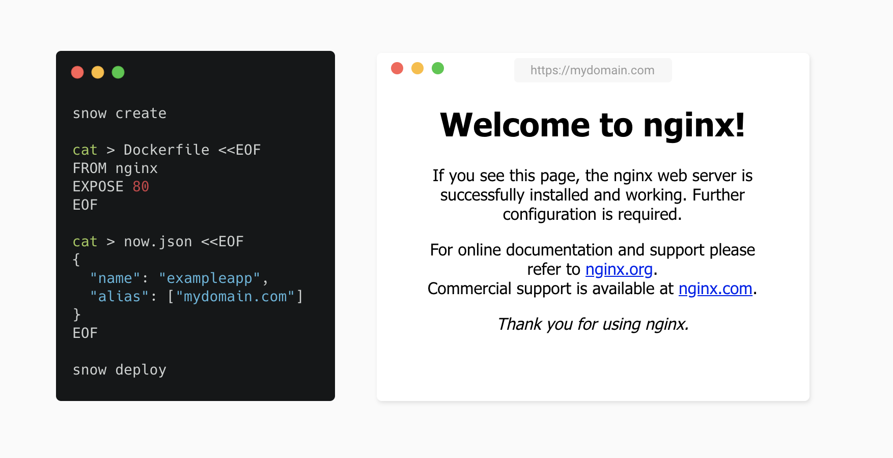Click the "cat > Dockerfile <<EOF" line

[166, 150]
